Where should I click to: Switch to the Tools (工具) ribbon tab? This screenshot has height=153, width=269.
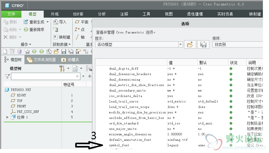point(146,14)
